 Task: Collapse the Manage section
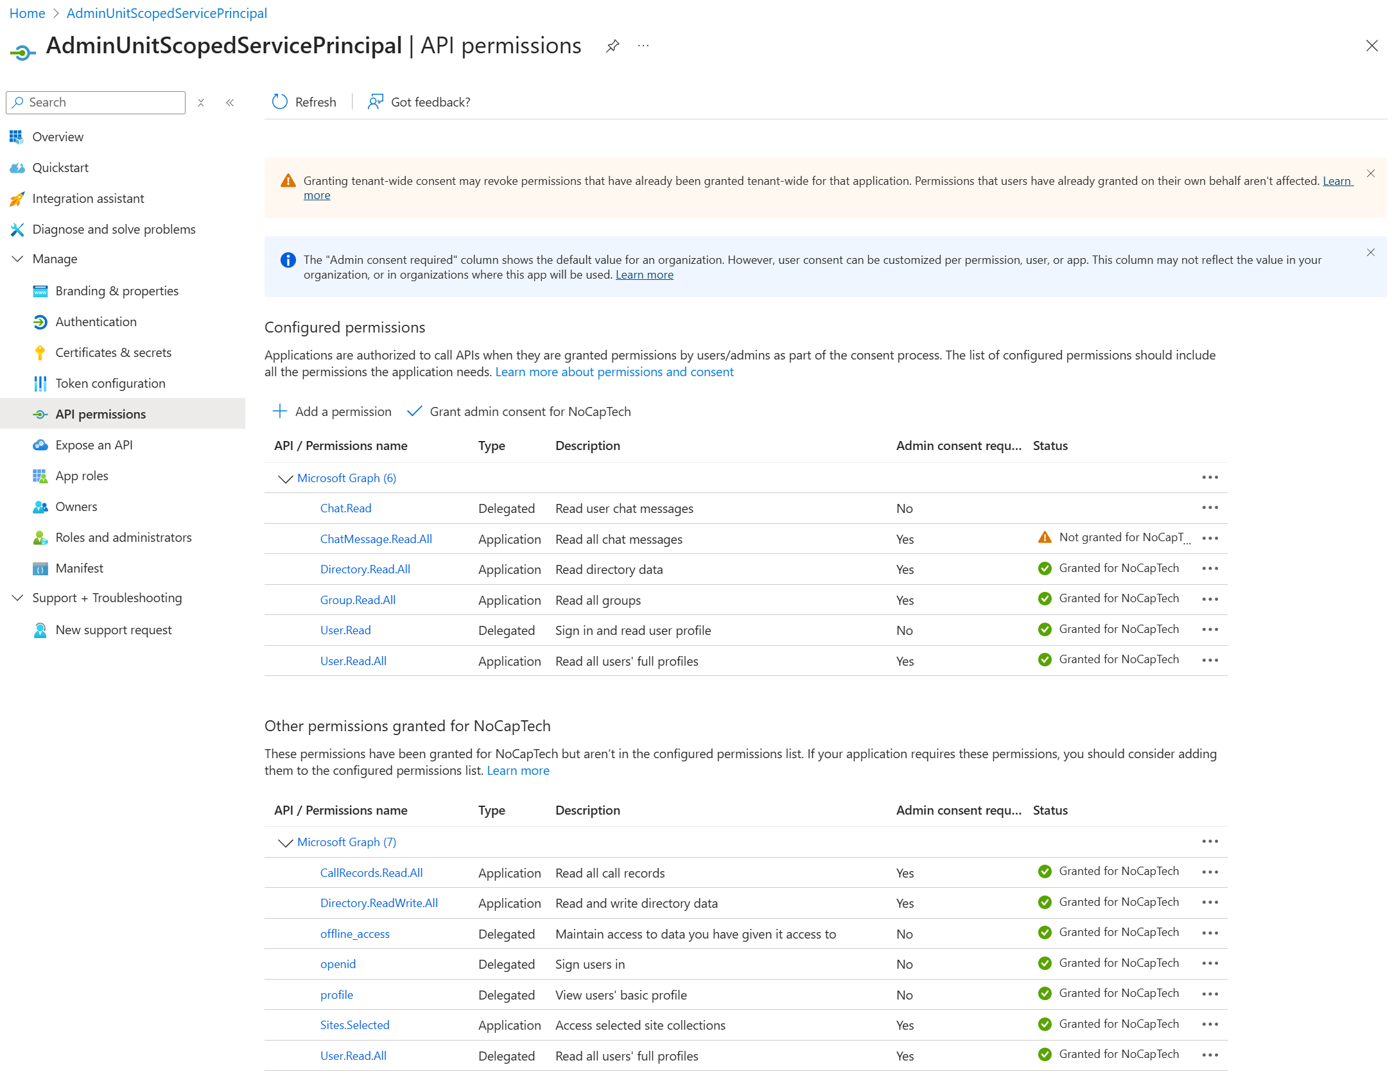click(18, 259)
